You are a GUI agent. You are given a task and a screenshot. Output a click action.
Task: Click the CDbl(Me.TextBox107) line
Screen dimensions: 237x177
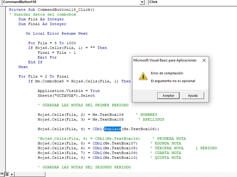[x=88, y=143]
